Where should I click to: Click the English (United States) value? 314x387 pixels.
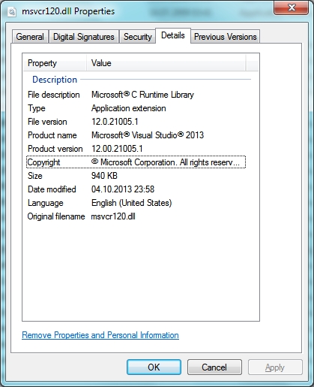132,203
